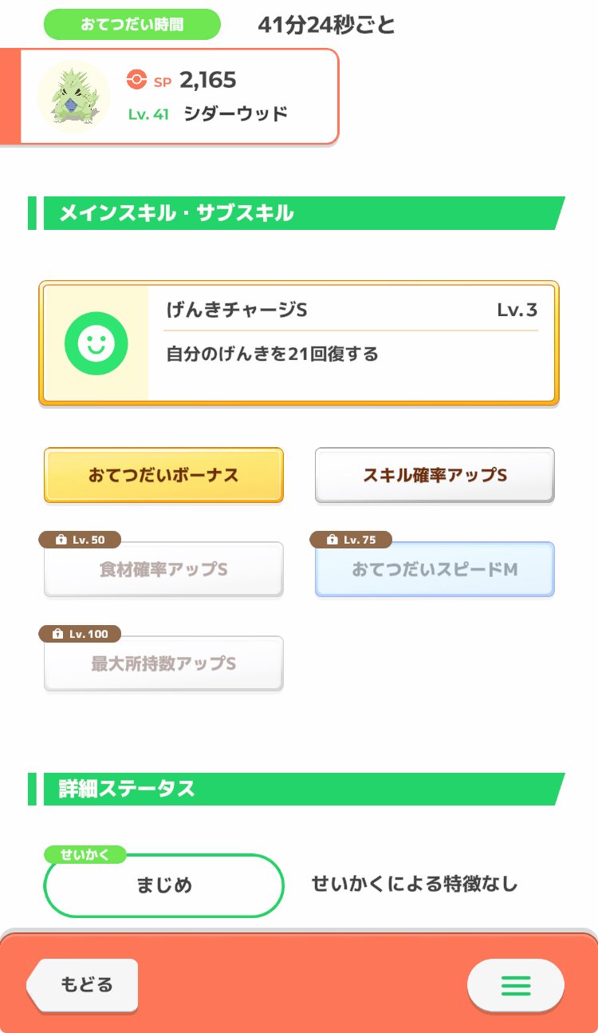Tap the Tyranitar Pokémon portrait
The height and width of the screenshot is (1033, 598).
click(73, 96)
